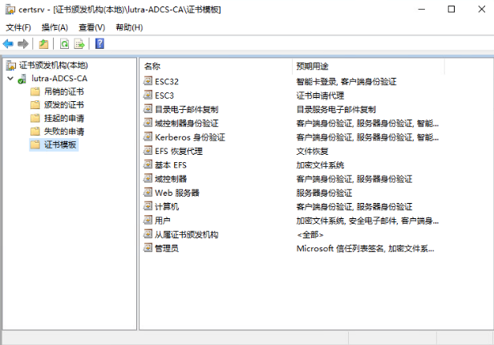
Task: Click the icon beside 域控制器身份验证
Action: click(148, 123)
